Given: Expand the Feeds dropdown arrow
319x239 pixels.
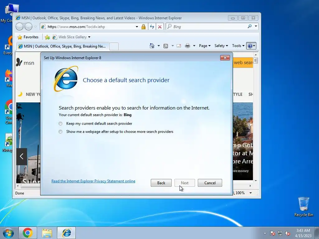Looking at the screenshot, I should pyautogui.click(x=173, y=46).
